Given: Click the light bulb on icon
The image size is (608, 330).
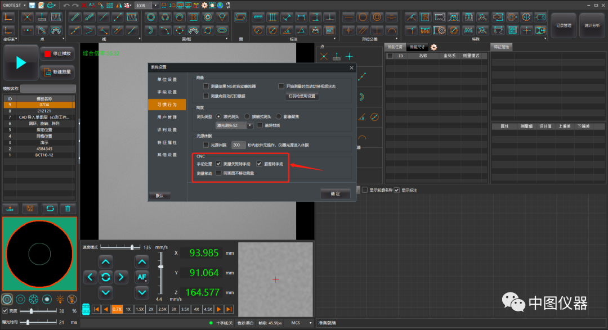Looking at the screenshot, I should [x=60, y=299].
